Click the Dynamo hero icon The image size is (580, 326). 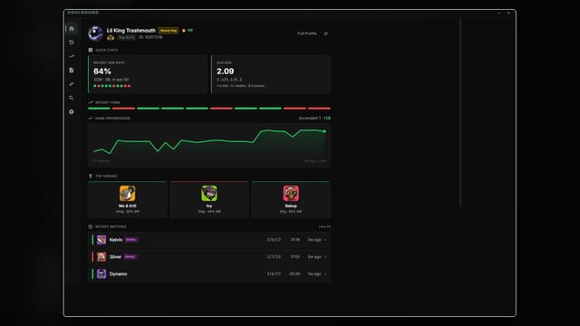101,273
